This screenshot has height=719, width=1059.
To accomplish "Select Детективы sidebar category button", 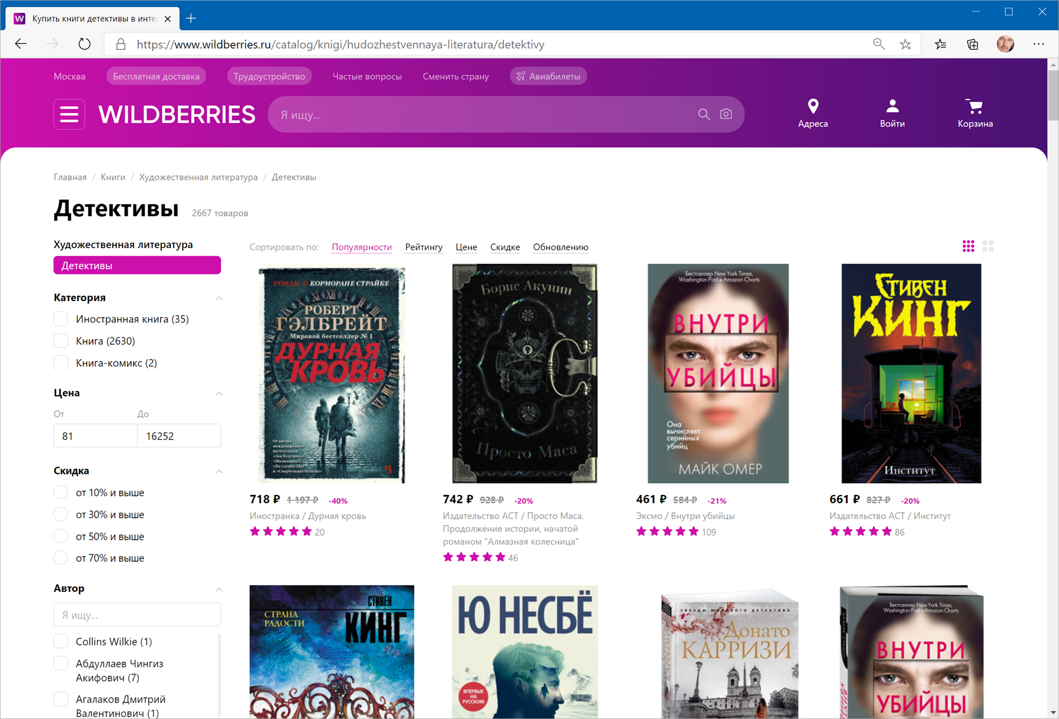I will coord(137,265).
